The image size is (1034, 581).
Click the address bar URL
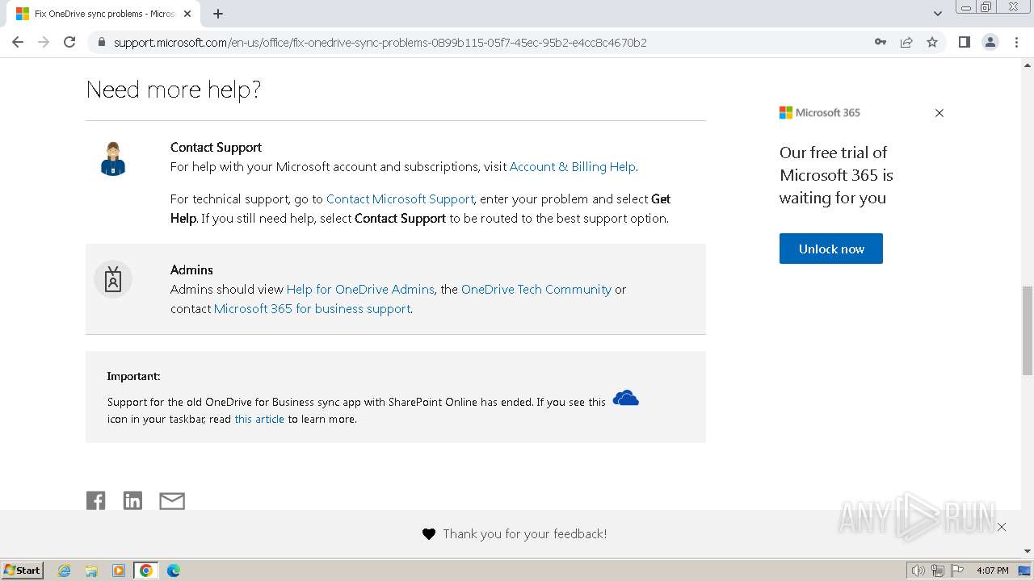[380, 42]
